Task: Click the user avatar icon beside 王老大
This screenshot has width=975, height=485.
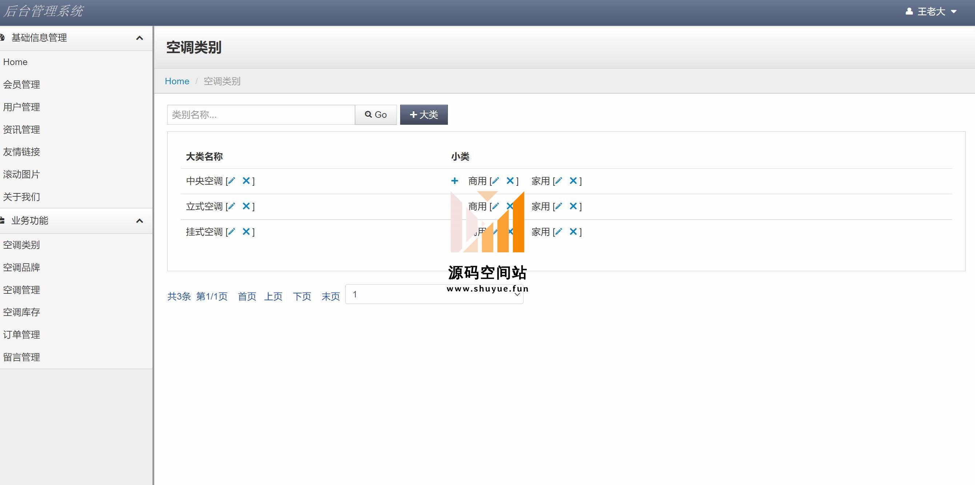Action: pos(909,11)
